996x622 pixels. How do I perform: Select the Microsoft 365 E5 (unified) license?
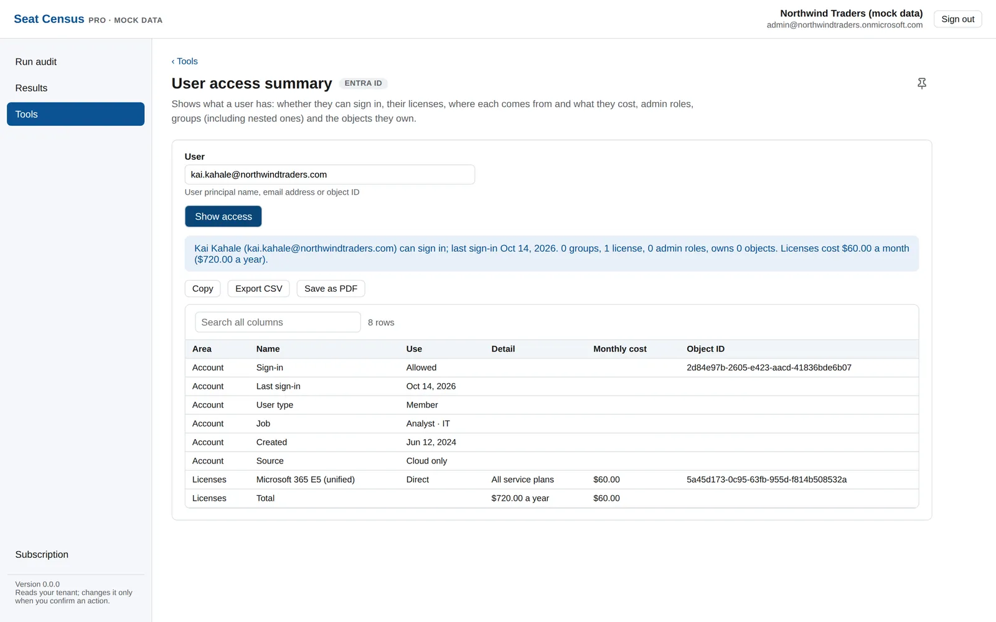point(305,480)
